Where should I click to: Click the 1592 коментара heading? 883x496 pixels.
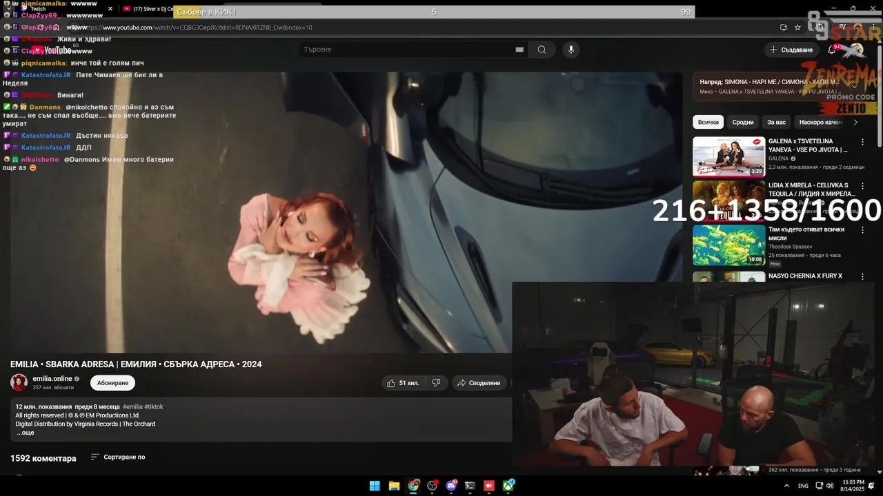43,458
